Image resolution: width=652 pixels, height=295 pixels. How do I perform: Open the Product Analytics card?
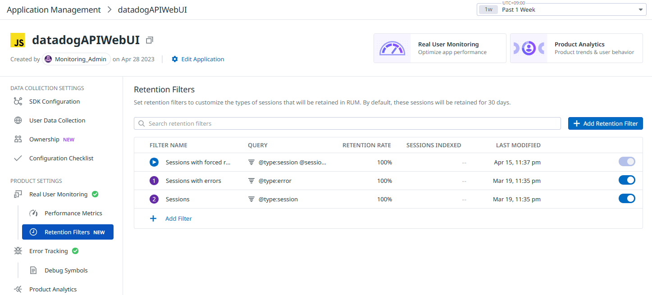[x=576, y=48]
